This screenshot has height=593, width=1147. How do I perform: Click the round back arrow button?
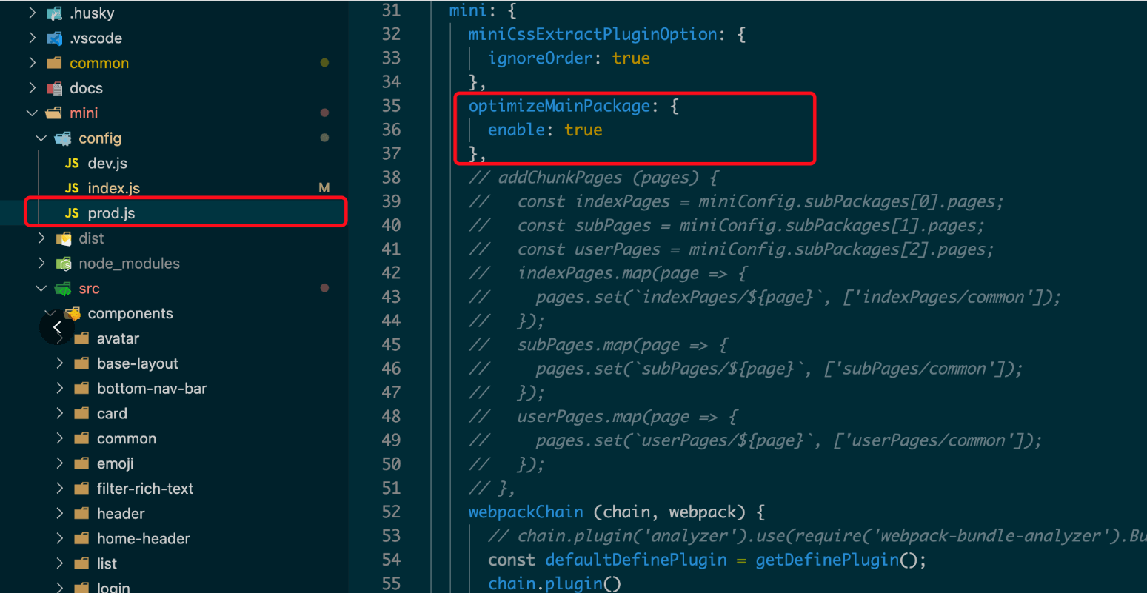pyautogui.click(x=57, y=327)
